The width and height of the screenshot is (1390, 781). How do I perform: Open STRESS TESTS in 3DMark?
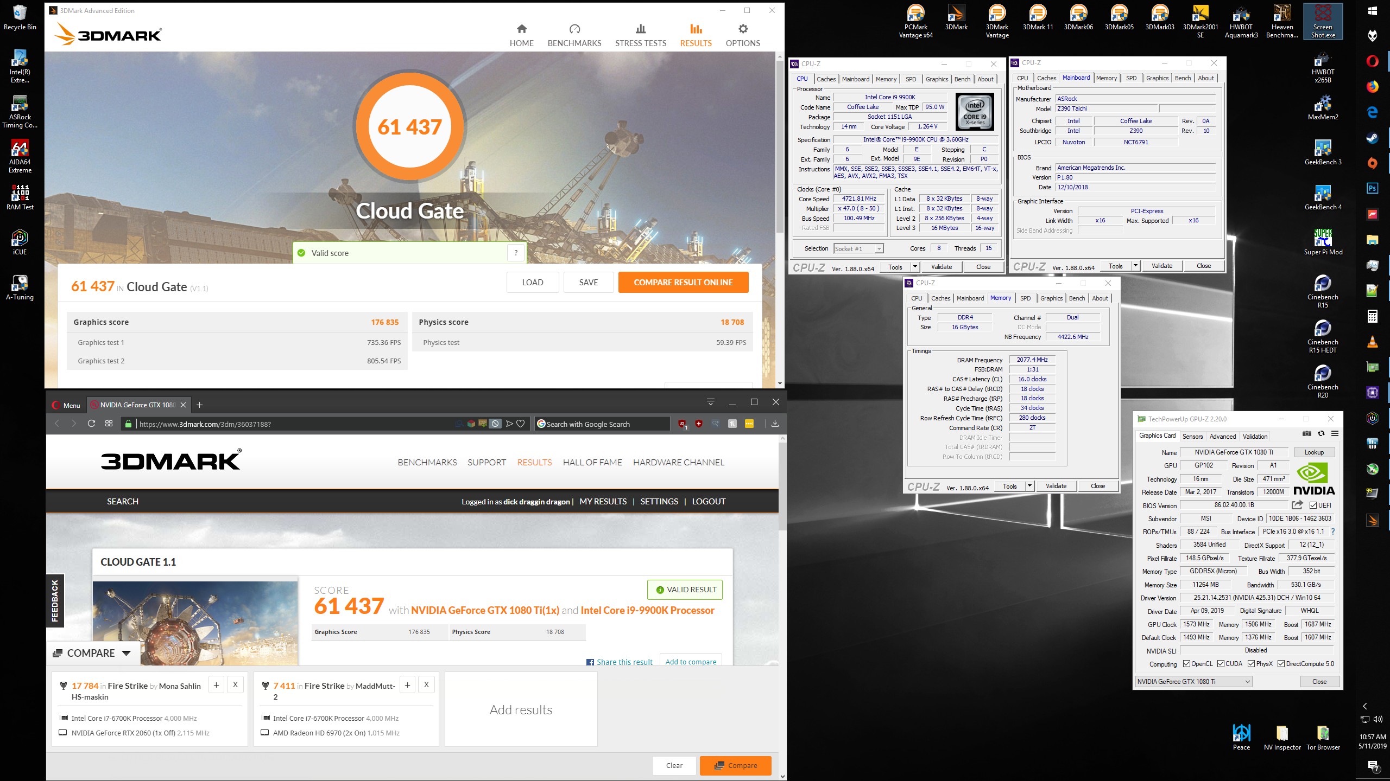pos(641,35)
